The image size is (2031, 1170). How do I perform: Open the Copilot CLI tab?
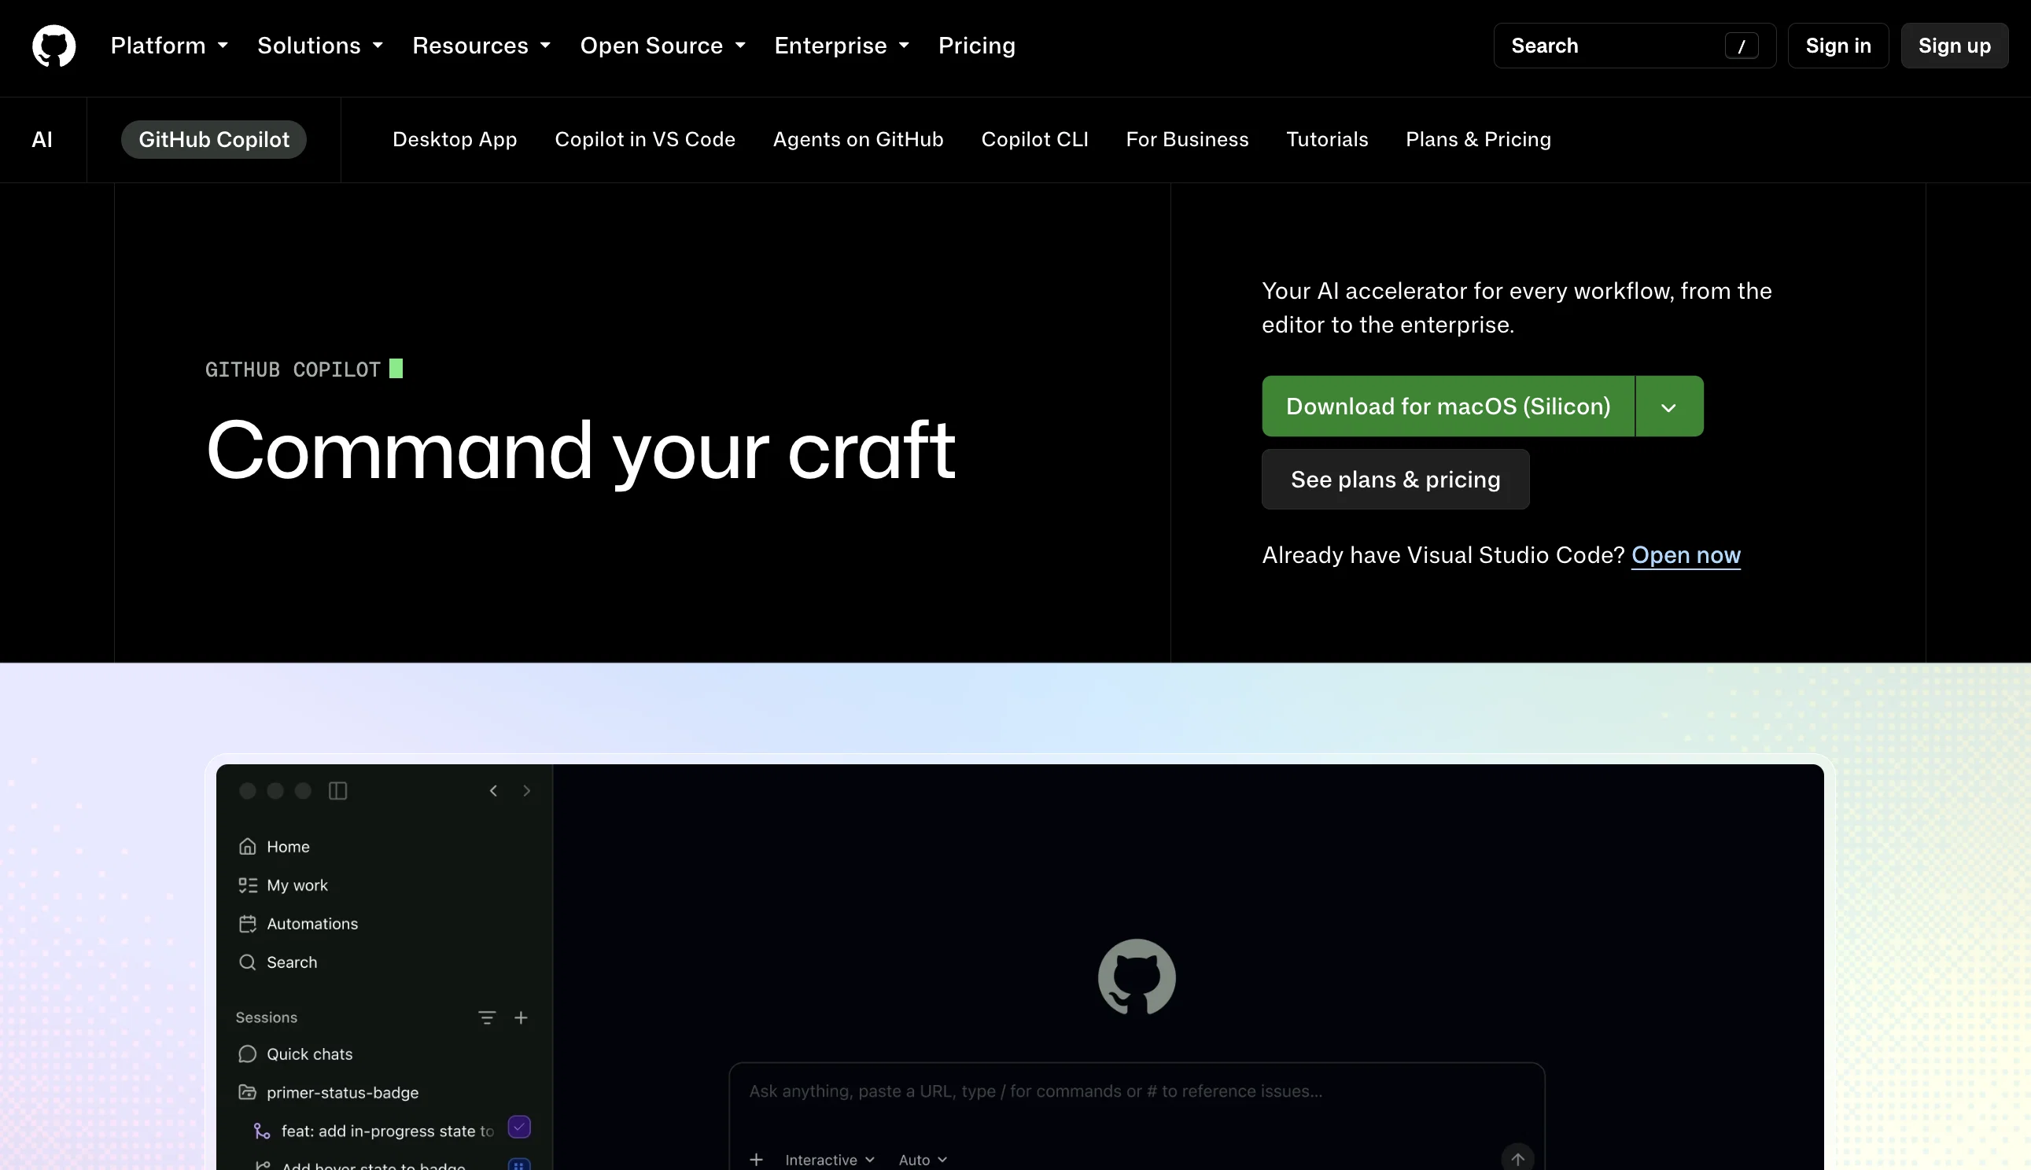pos(1034,139)
